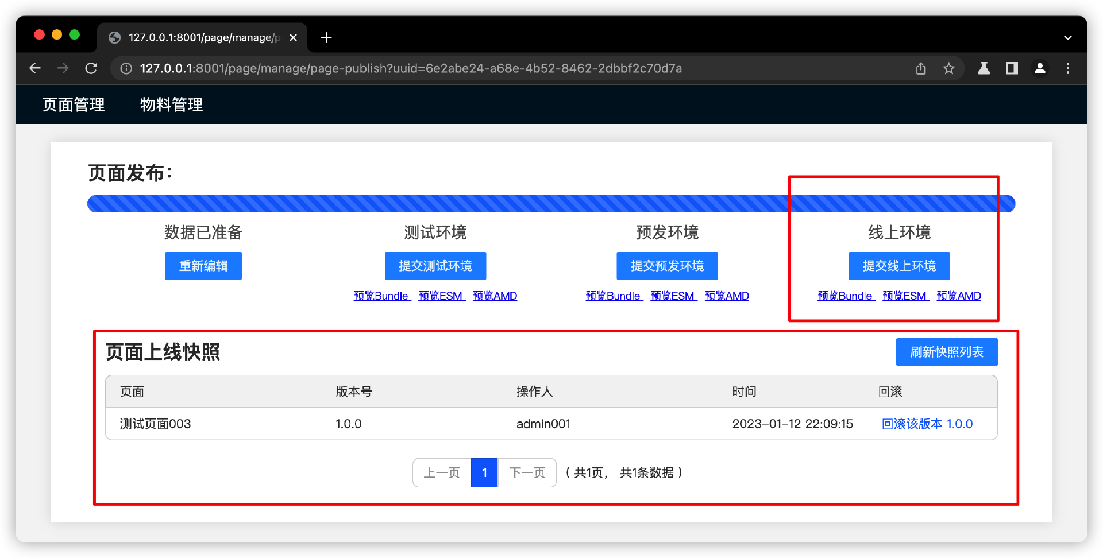Image resolution: width=1103 pixels, height=558 pixels.
Task: Click the share icon in address bar
Action: coord(921,68)
